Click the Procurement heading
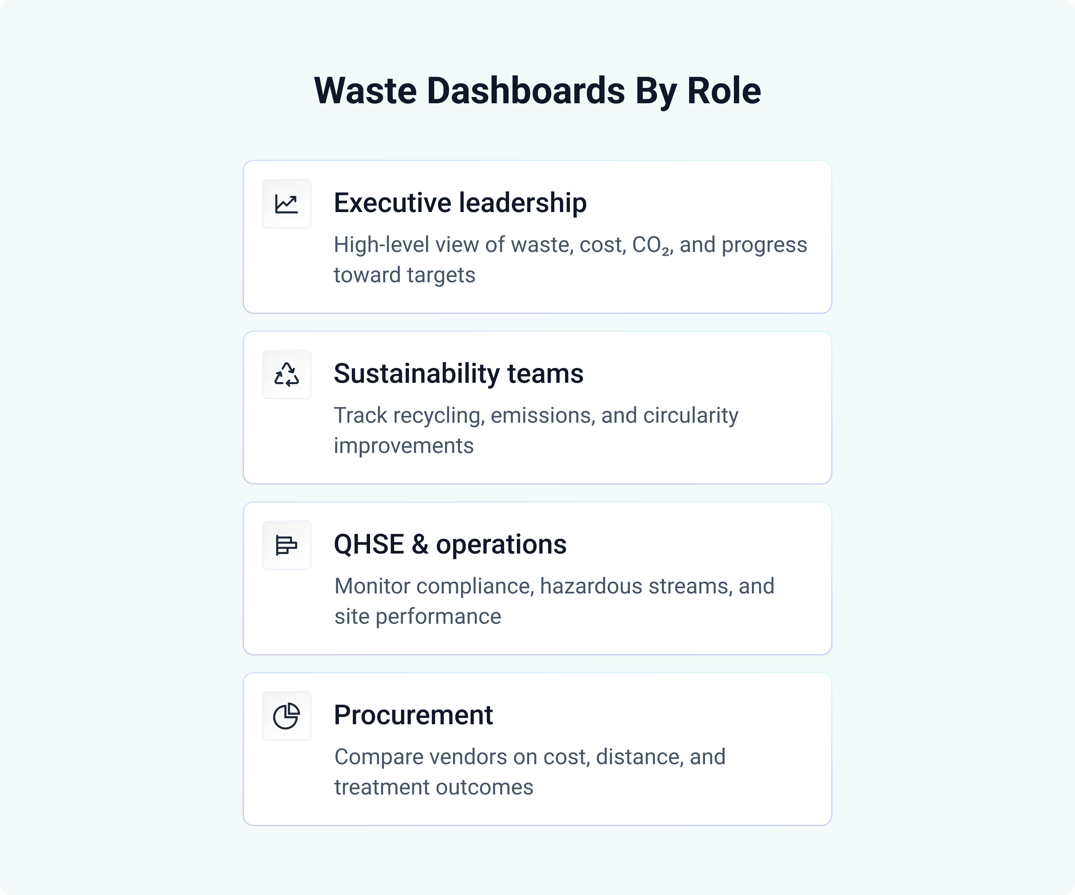The height and width of the screenshot is (895, 1075). (413, 715)
